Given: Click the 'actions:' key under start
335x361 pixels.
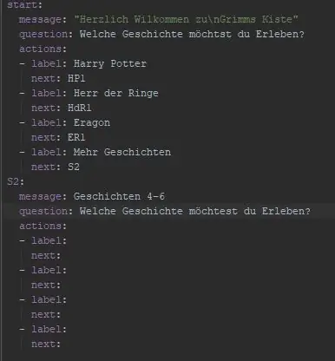Looking at the screenshot, I should click(43, 49).
